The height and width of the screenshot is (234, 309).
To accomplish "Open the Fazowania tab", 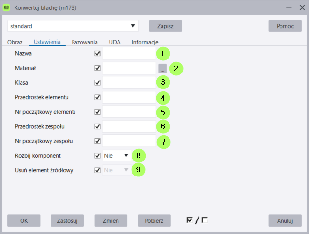I will (85, 42).
